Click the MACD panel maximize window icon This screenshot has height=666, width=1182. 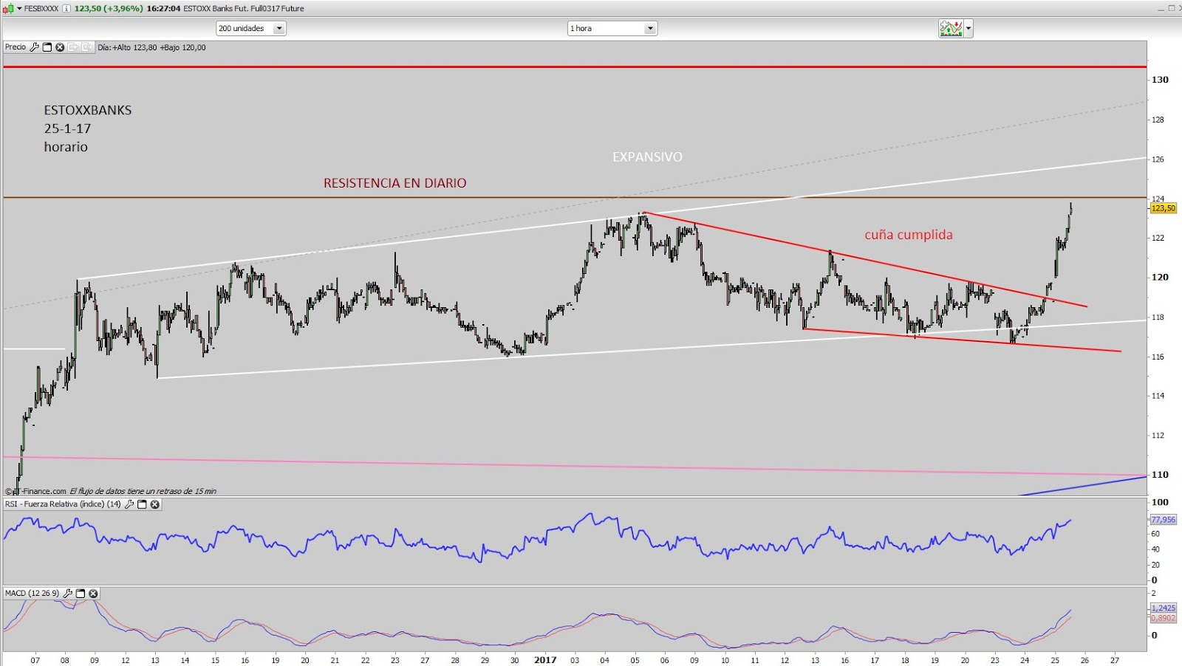coord(81,594)
